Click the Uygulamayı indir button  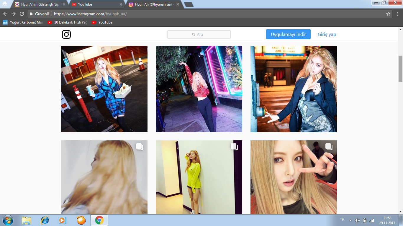point(288,34)
